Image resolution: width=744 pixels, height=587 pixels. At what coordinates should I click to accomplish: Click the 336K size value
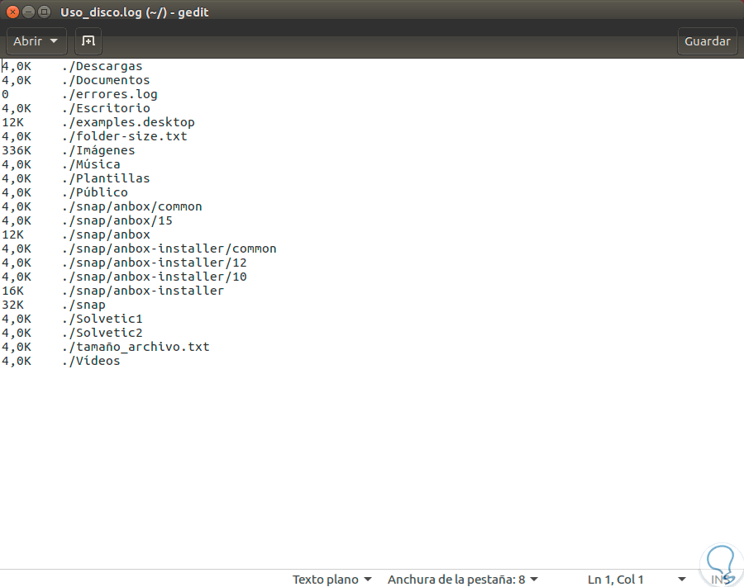tap(17, 150)
